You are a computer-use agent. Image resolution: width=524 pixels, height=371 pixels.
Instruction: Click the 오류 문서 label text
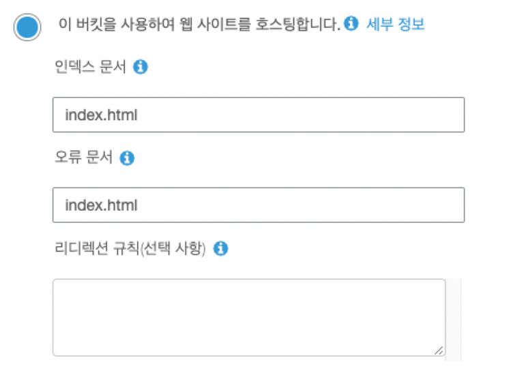pyautogui.click(x=83, y=158)
